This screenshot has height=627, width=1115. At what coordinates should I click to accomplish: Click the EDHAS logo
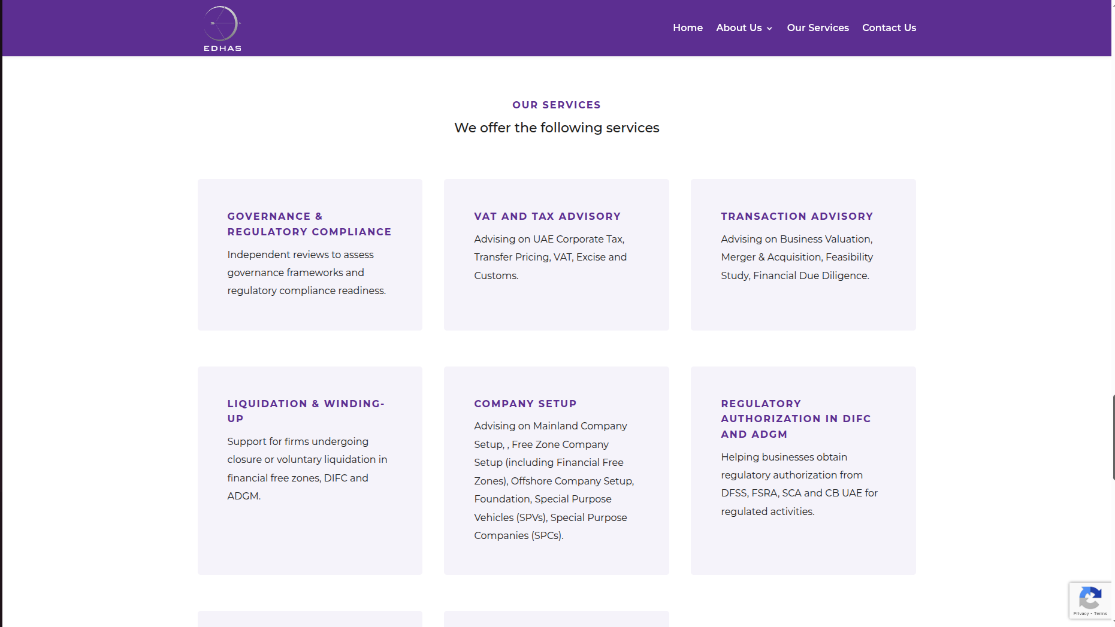(222, 28)
